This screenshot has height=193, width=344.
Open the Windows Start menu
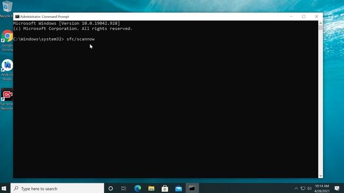(4, 188)
